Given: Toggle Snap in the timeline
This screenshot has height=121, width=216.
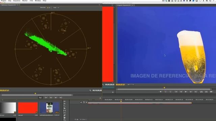Looking at the screenshot, I should 81,102.
